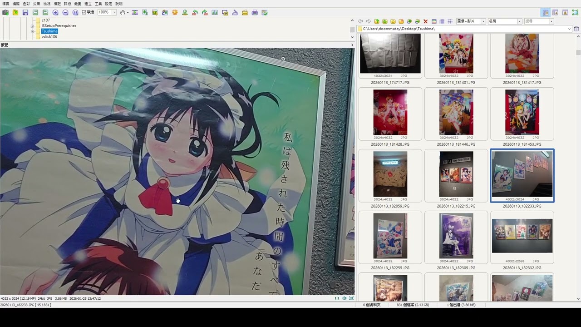Open the 工具 menu
This screenshot has height=327, width=581.
point(98,4)
